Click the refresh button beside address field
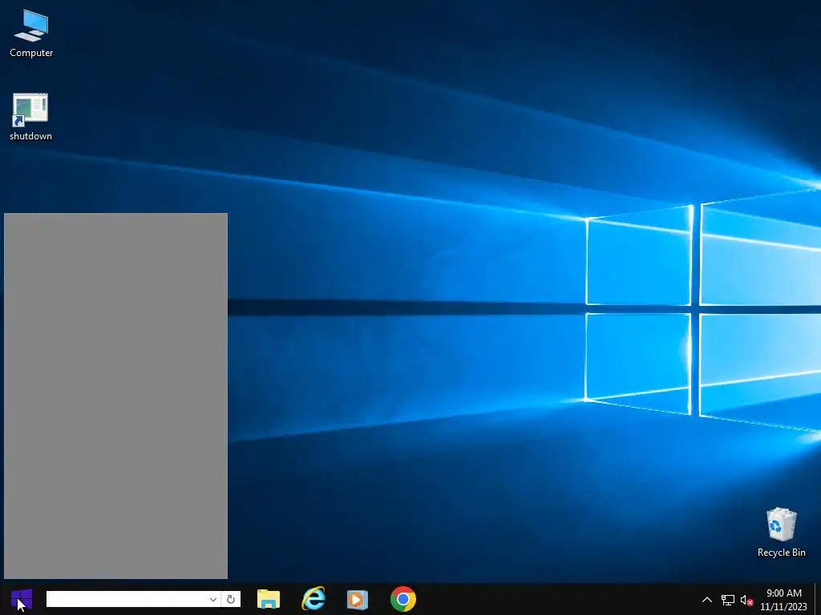The height and width of the screenshot is (615, 821). [x=231, y=599]
